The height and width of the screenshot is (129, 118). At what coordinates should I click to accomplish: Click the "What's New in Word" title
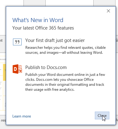38,20
